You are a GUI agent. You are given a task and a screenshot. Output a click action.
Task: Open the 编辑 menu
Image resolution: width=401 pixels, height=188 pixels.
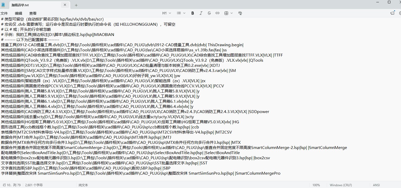tap(19, 13)
